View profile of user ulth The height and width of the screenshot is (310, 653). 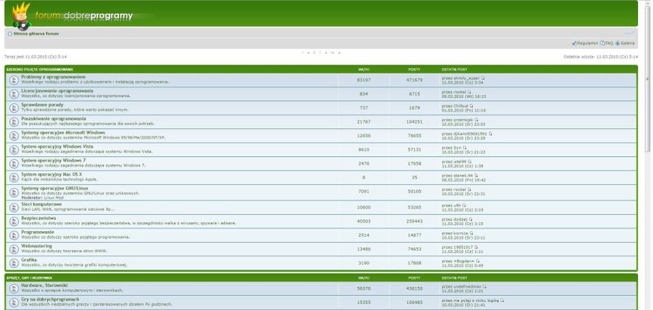(457, 205)
